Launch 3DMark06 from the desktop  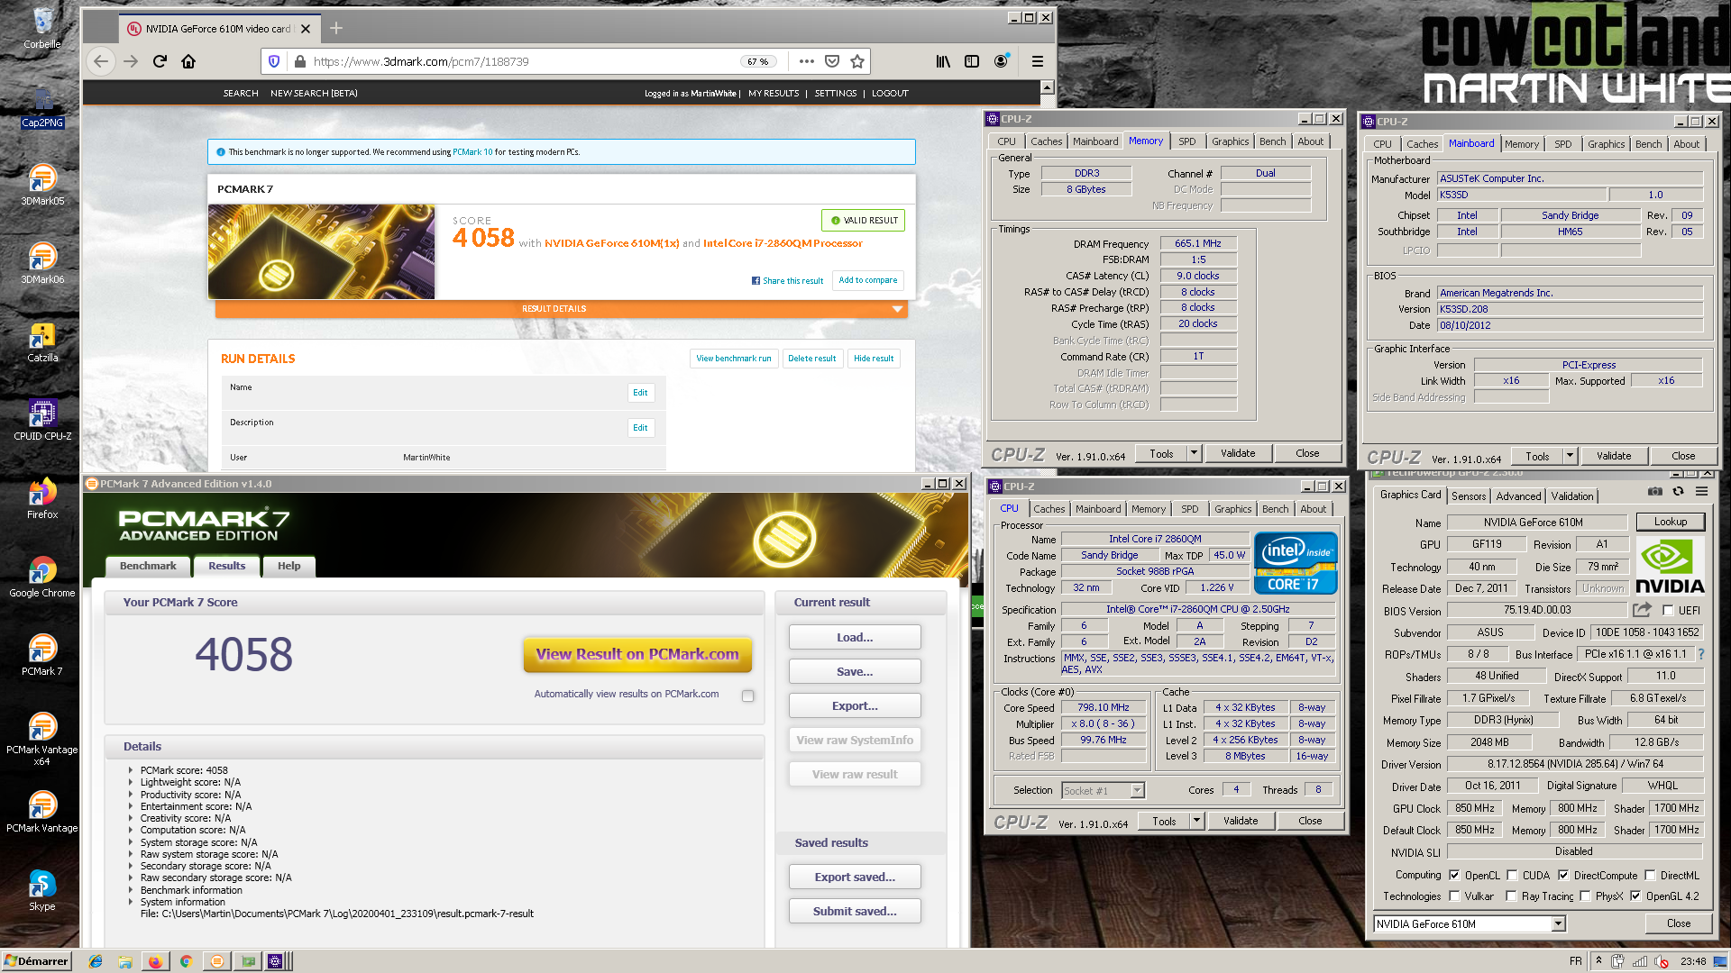pos(42,263)
